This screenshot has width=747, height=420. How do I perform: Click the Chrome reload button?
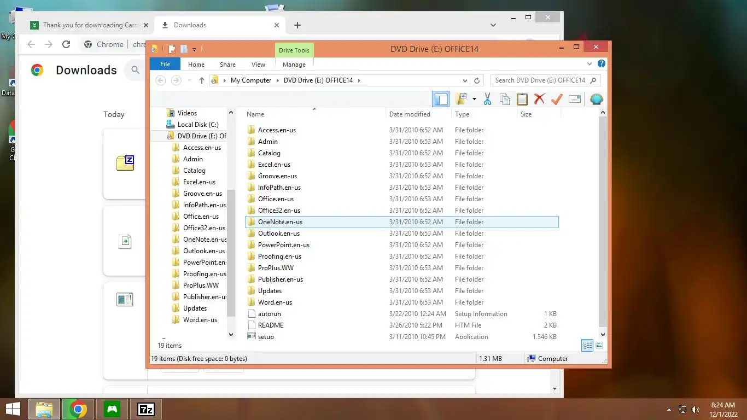(66, 45)
